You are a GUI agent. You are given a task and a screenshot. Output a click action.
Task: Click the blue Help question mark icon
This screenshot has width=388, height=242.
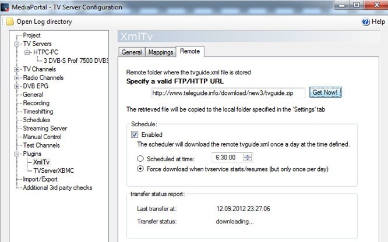coord(366,22)
